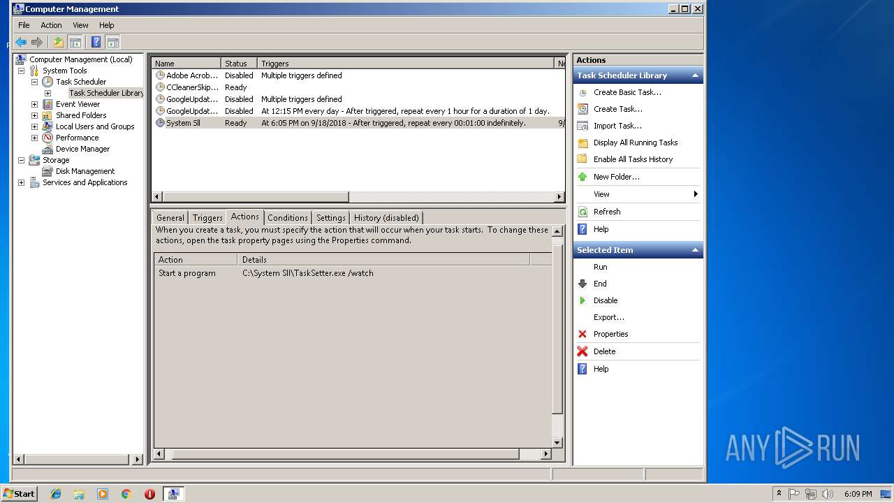Select the Storage tree item
The image size is (894, 503).
[56, 160]
